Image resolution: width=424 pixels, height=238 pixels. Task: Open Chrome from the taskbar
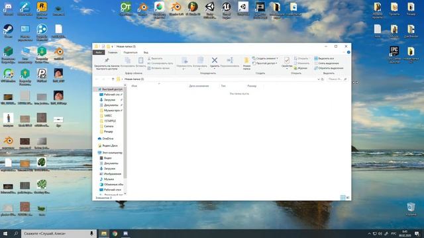point(115,233)
